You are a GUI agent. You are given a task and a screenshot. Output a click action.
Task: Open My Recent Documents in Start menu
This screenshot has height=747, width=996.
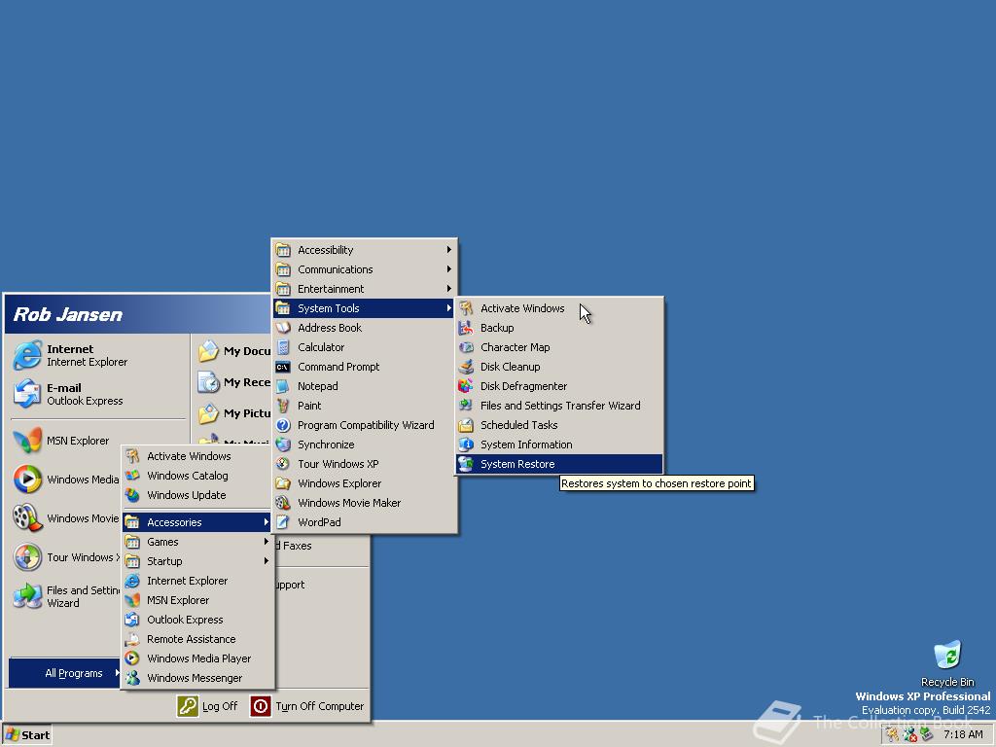pos(233,382)
